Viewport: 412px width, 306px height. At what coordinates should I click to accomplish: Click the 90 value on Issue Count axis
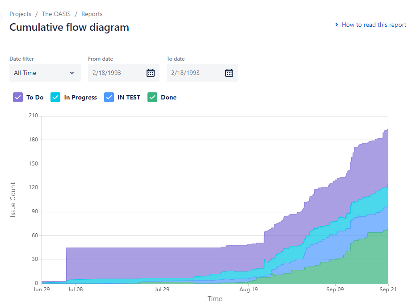coord(35,211)
